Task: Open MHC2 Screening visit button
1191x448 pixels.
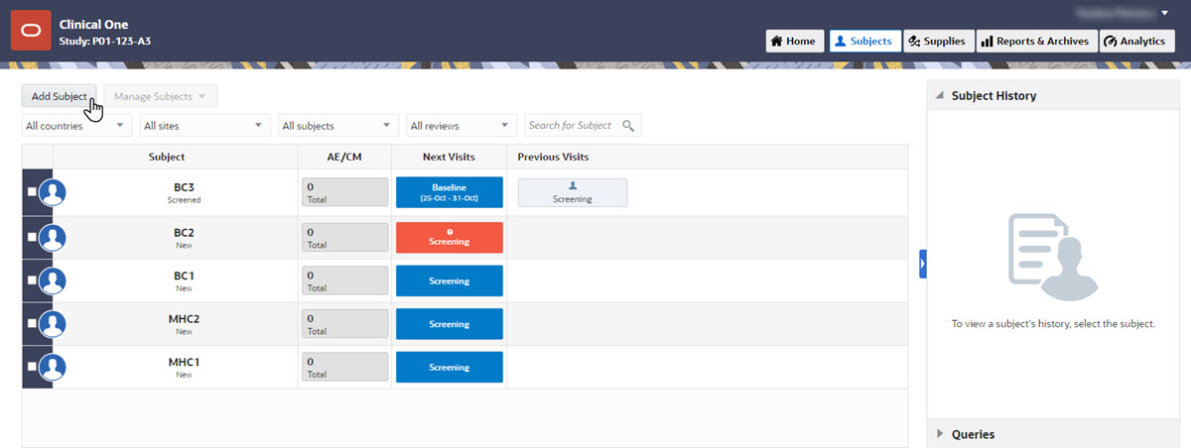Action: [x=450, y=323]
